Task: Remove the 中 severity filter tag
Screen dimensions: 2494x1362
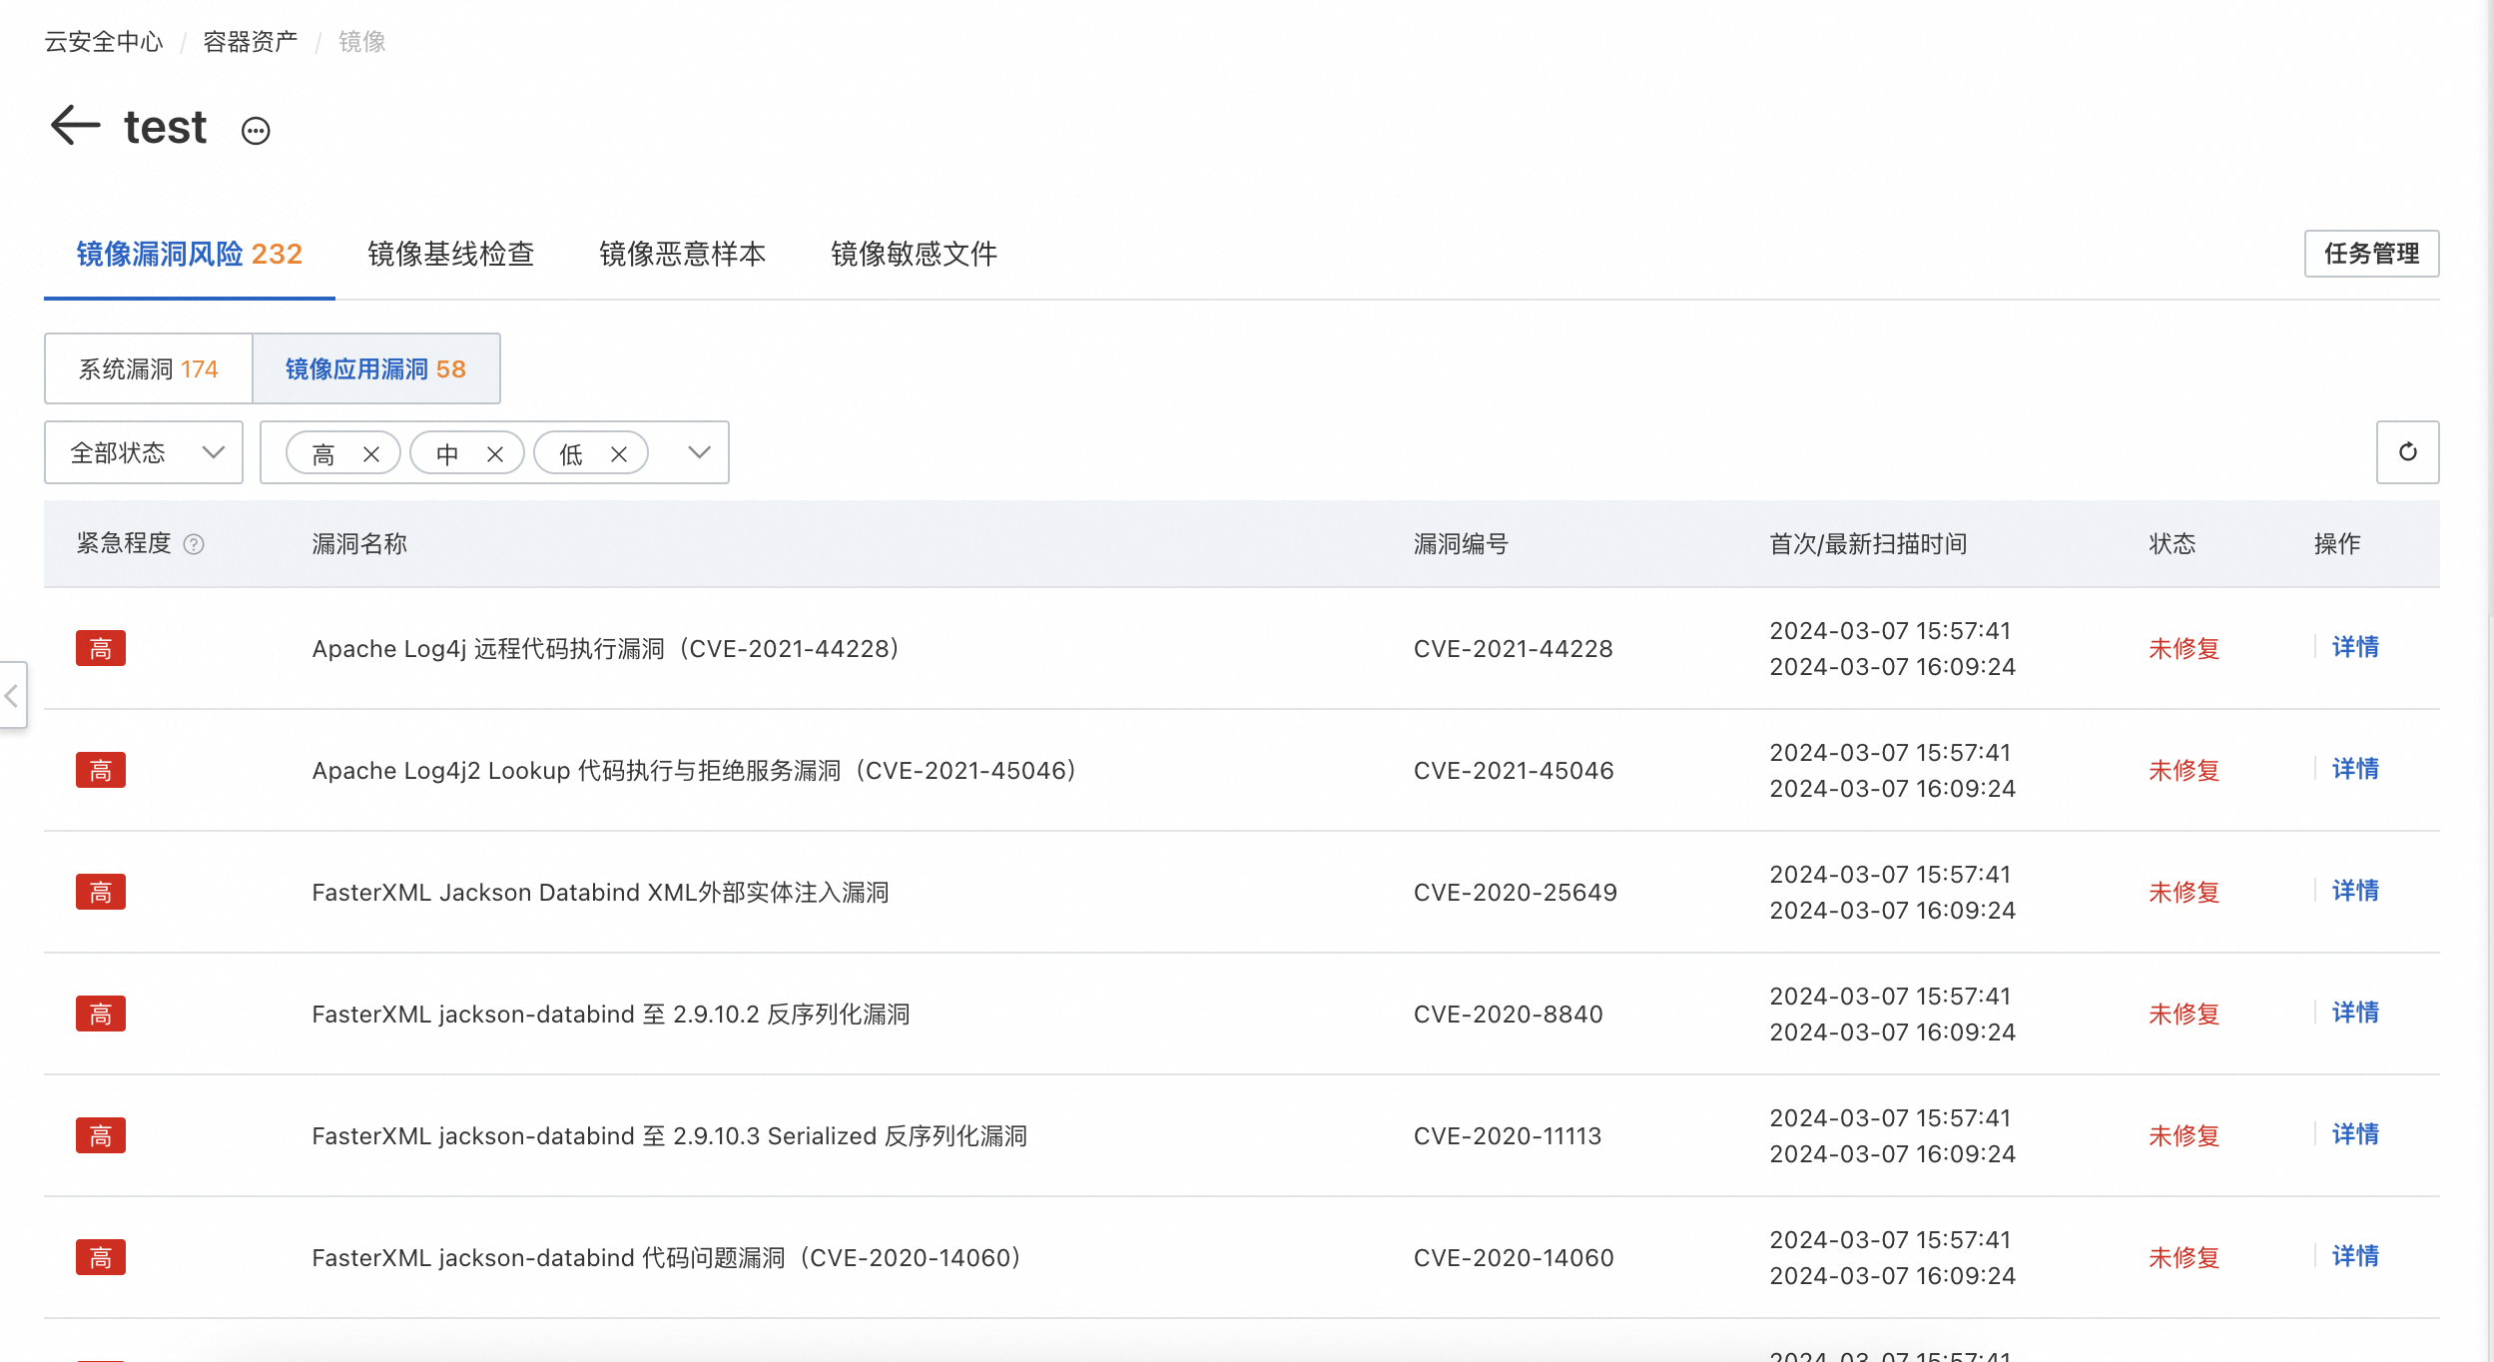Action: 495,454
